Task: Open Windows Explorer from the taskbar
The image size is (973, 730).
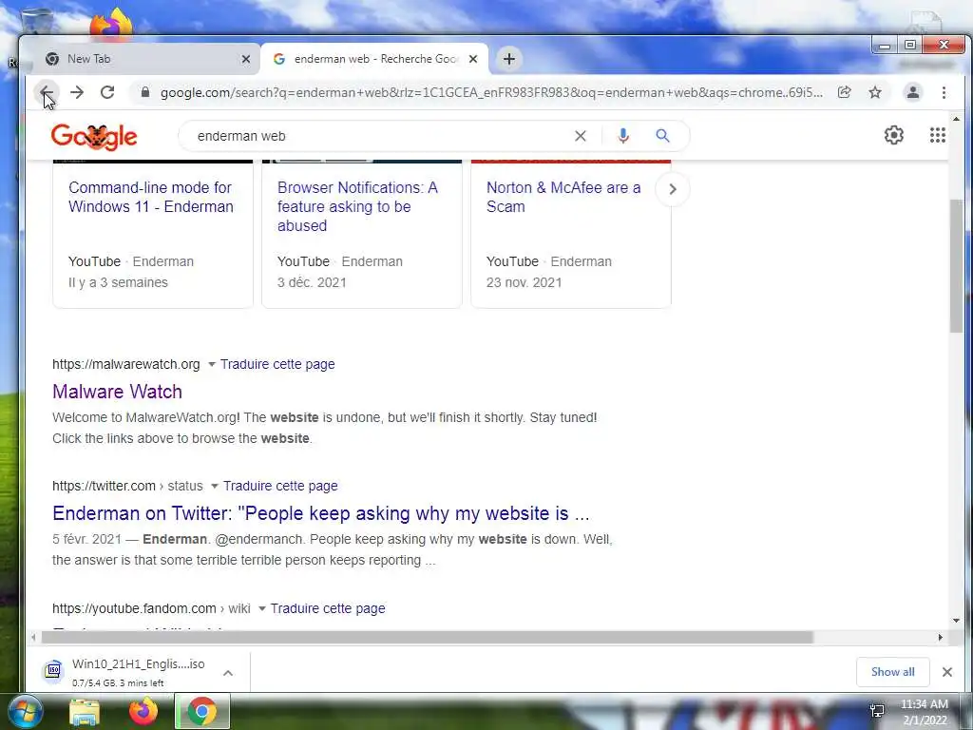Action: (x=85, y=712)
